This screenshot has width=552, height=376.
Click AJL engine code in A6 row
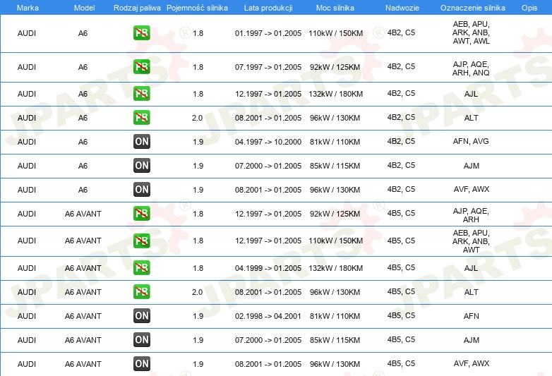(x=471, y=94)
